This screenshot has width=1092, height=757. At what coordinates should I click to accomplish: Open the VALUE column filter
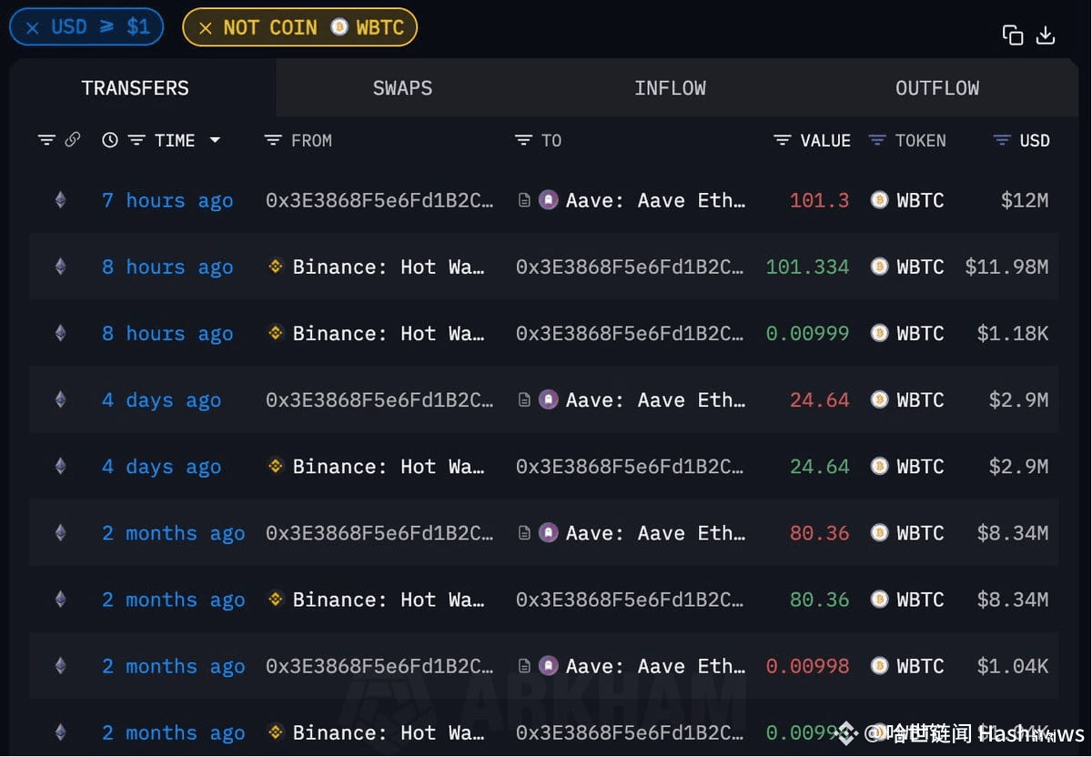tap(782, 140)
